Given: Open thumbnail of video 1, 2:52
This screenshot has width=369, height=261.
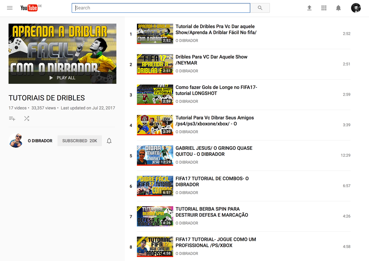Looking at the screenshot, I should [x=155, y=34].
